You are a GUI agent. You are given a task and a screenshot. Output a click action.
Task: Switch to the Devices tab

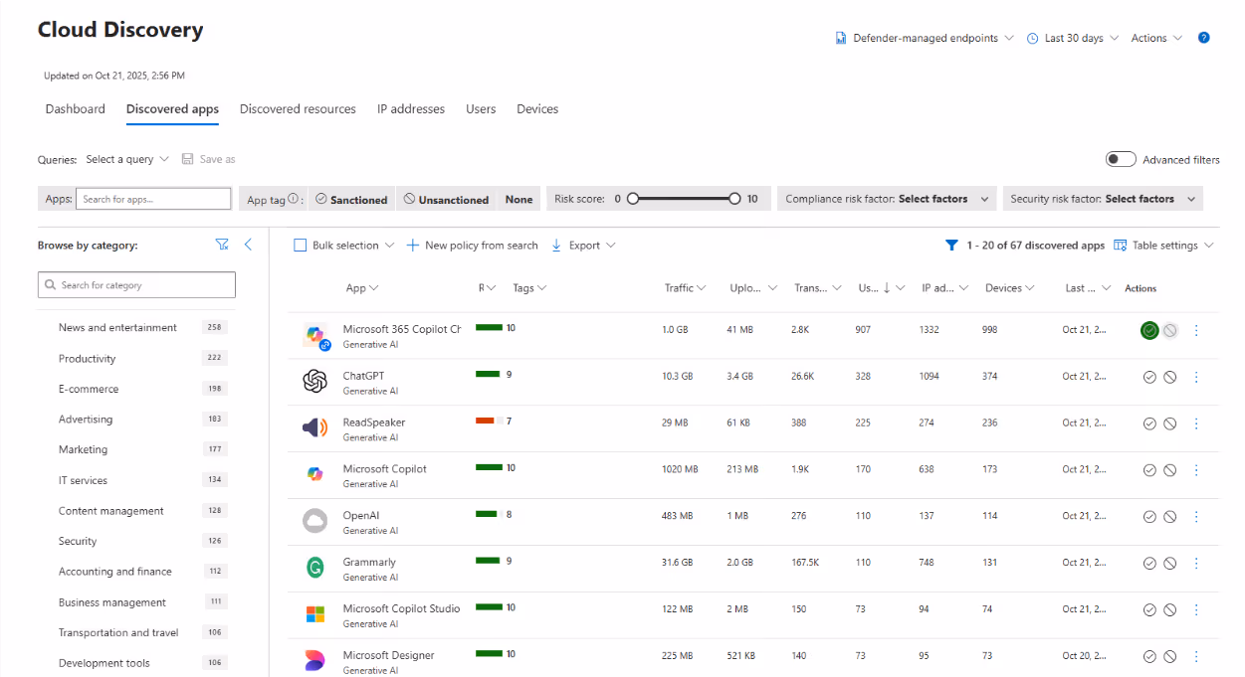[x=537, y=109]
